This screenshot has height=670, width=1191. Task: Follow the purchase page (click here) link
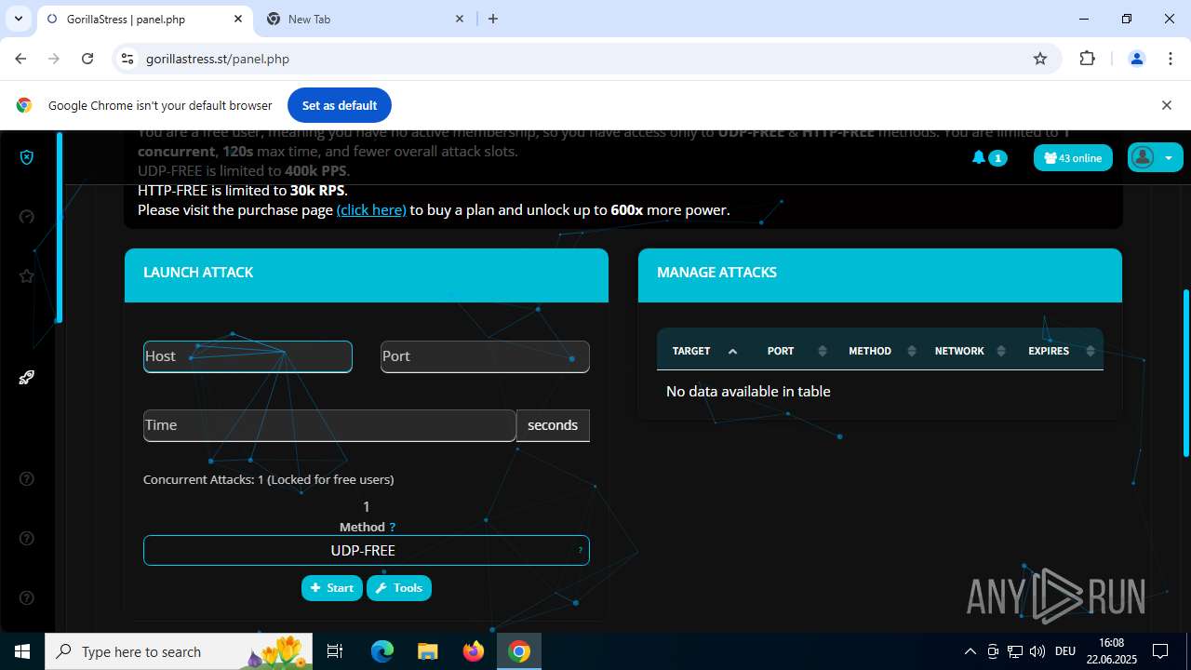(371, 210)
